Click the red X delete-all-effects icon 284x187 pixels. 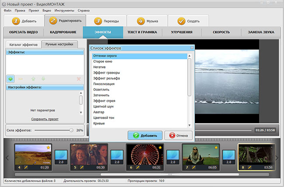pyautogui.click(x=79, y=79)
